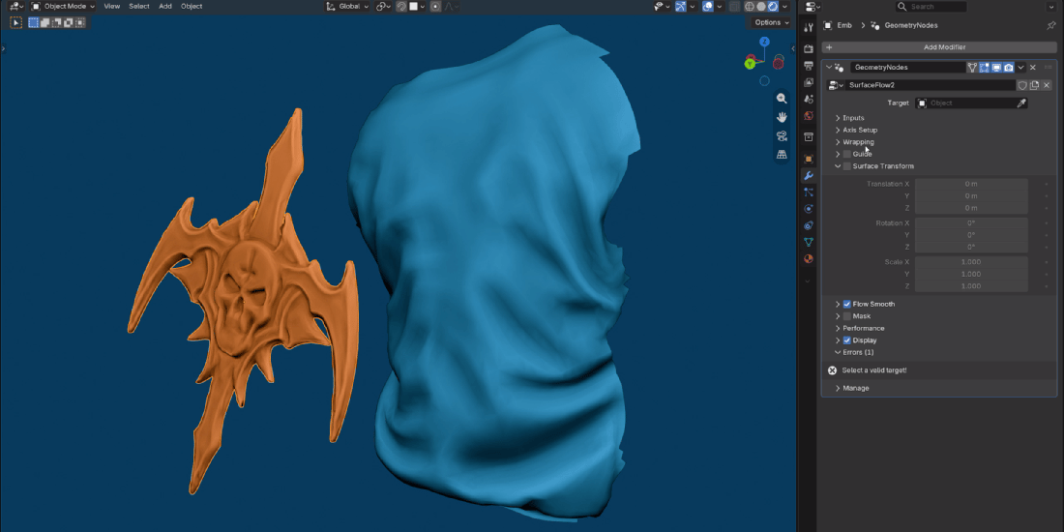The width and height of the screenshot is (1064, 532).
Task: Click the Pan view hand icon
Action: click(x=782, y=117)
